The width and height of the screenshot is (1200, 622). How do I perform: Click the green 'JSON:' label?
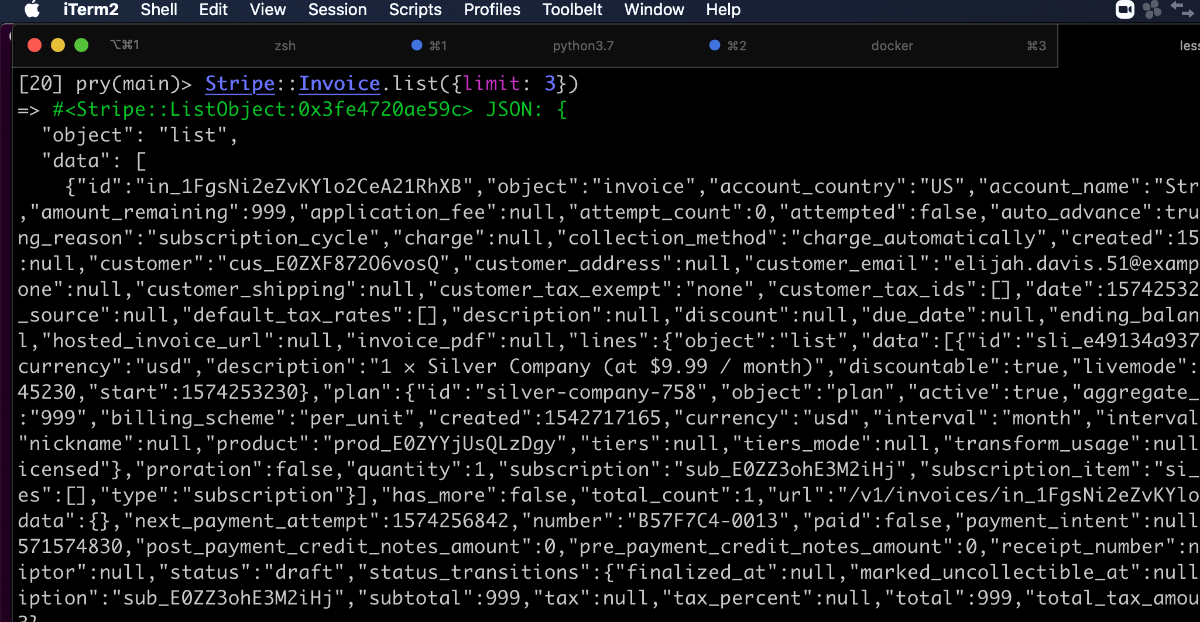click(515, 109)
